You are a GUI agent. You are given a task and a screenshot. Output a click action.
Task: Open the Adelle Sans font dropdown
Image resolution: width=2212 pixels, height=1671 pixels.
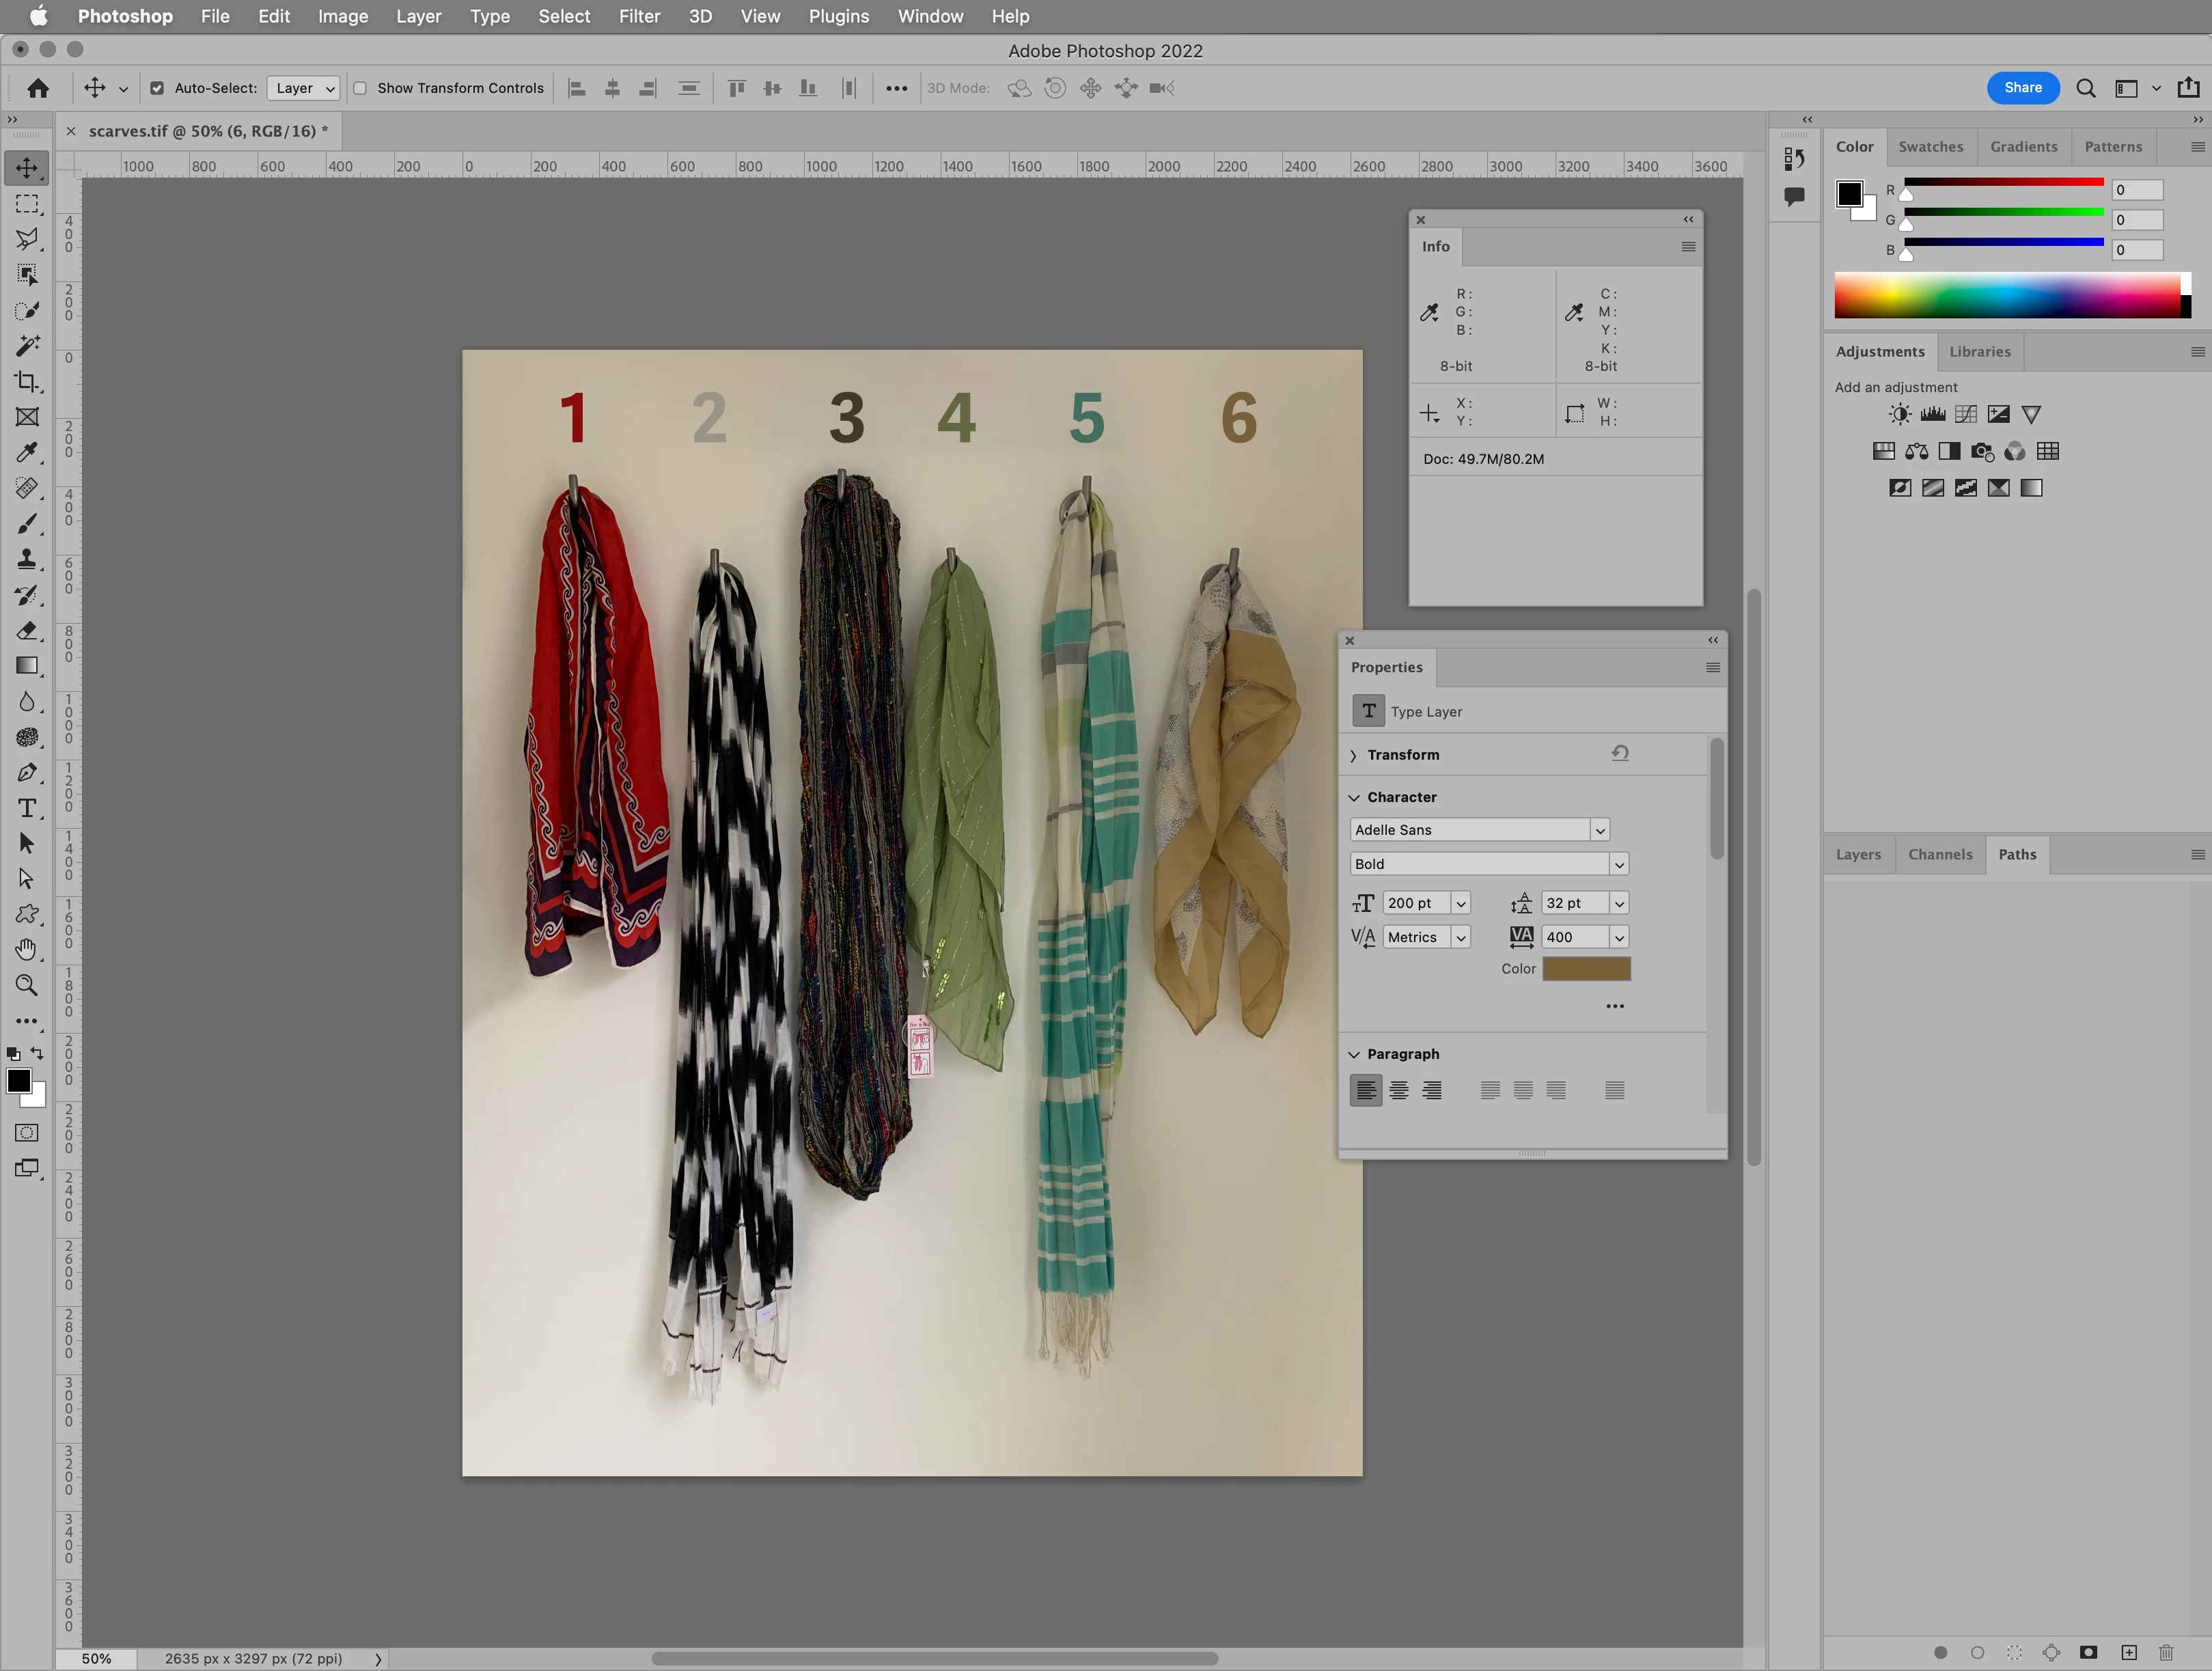tap(1599, 830)
